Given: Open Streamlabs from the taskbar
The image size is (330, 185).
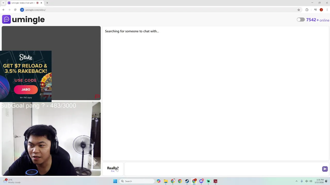Looking at the screenshot, I should [208, 181].
